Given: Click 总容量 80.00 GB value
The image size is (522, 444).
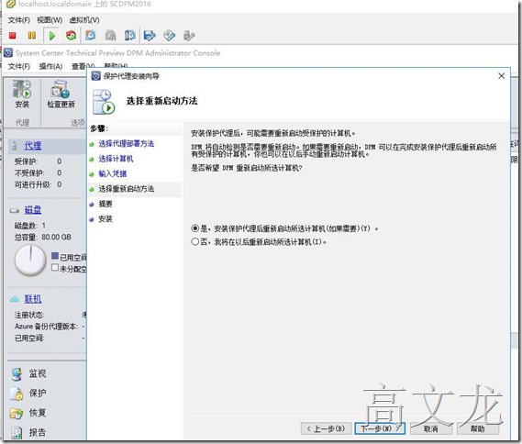Looking at the screenshot, I should [56, 237].
